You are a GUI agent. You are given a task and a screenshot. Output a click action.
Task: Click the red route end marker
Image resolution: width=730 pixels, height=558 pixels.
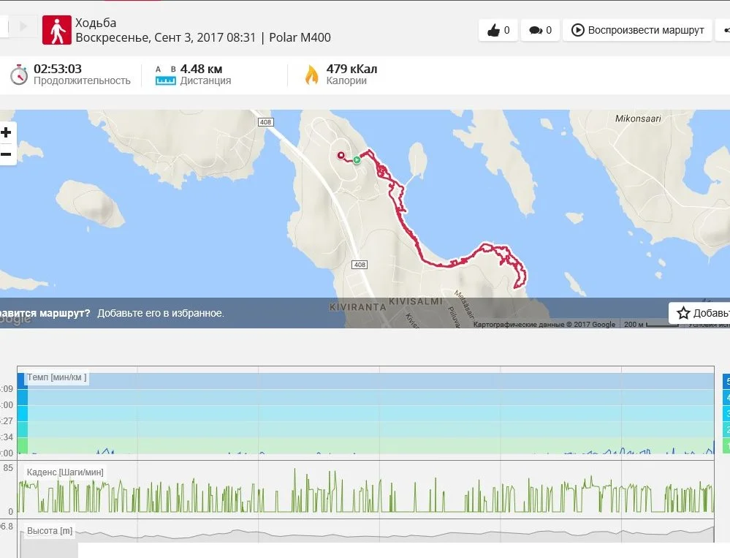(x=341, y=155)
